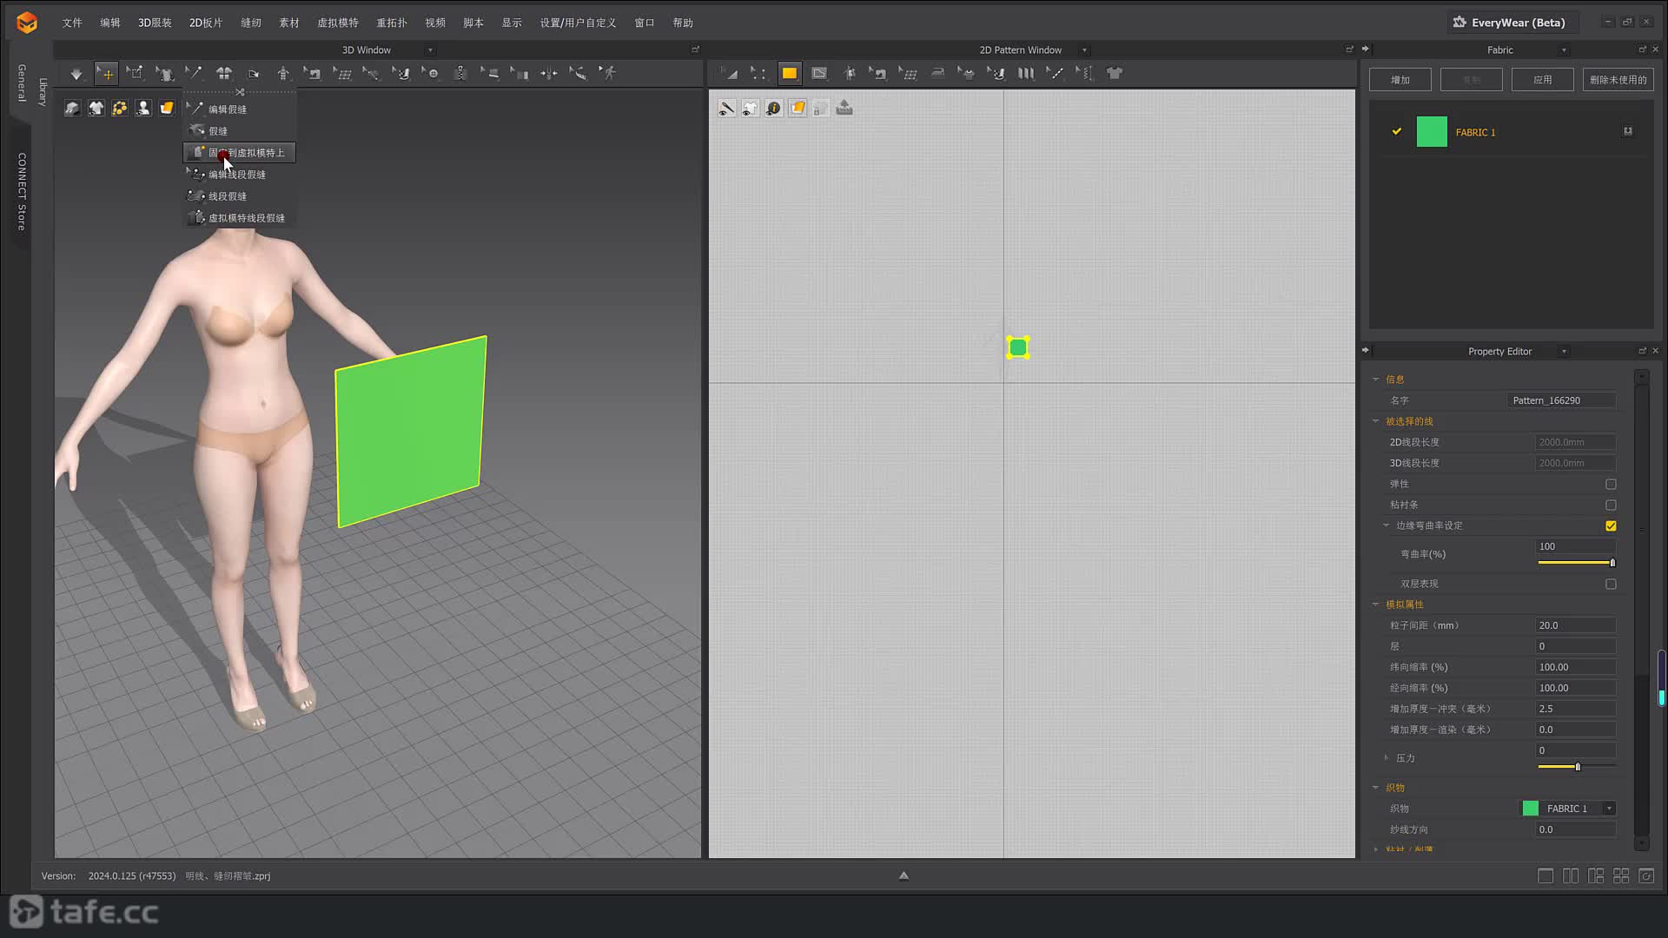1668x938 pixels.
Task: Click the 弯曲率 slider handle
Action: [x=1612, y=563]
